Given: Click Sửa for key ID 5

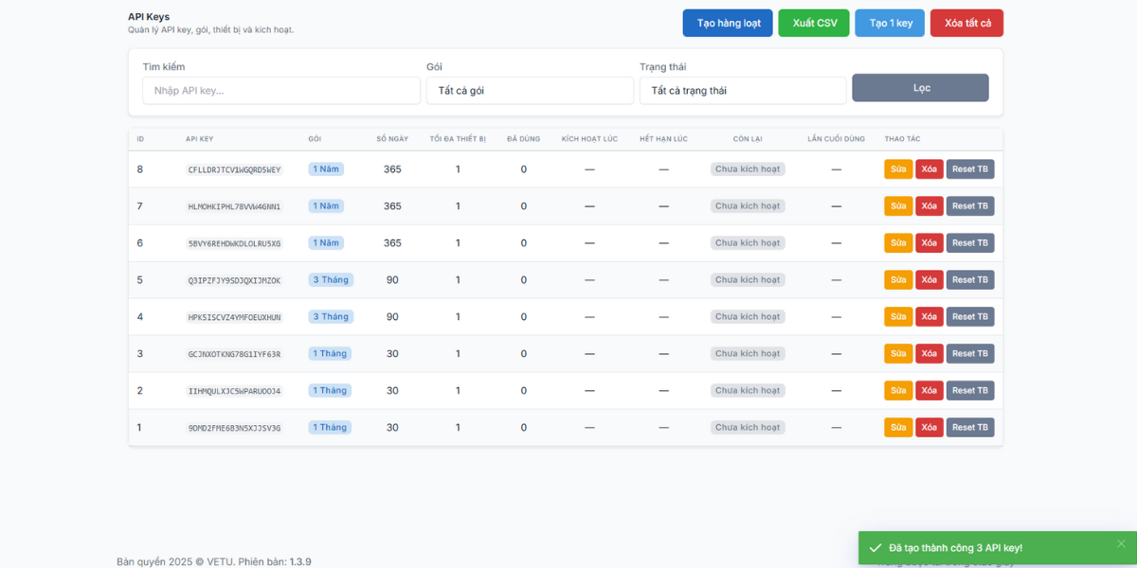Looking at the screenshot, I should tap(898, 280).
